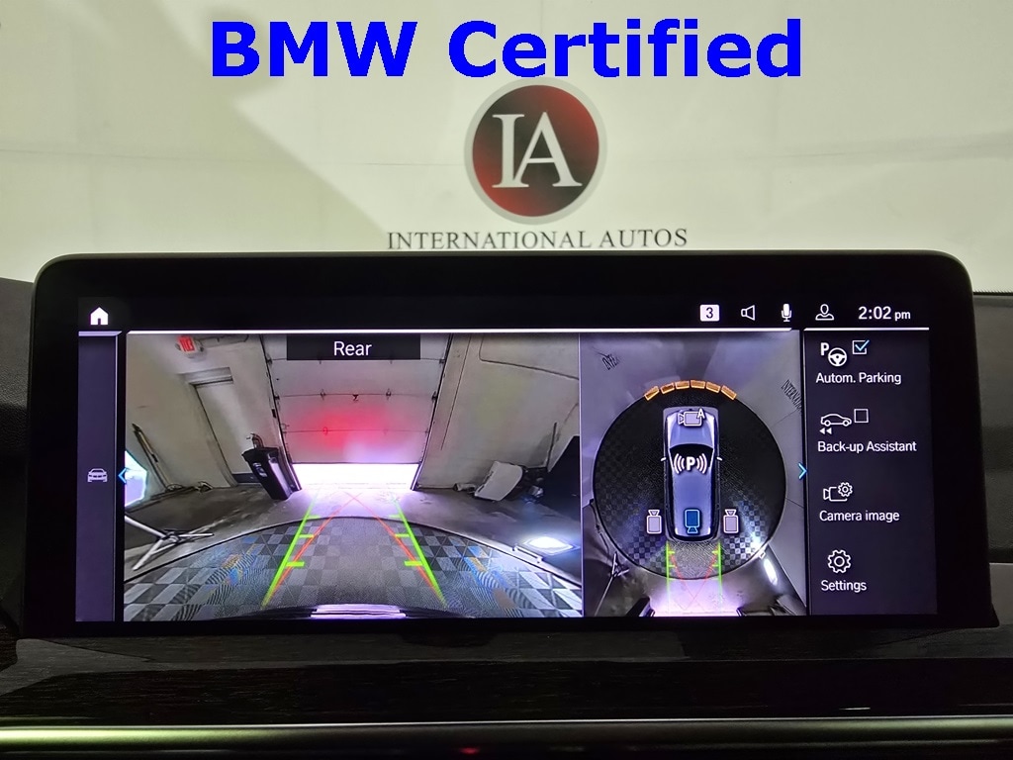Image resolution: width=1013 pixels, height=760 pixels.
Task: Open the Camera image menu item
Action: (858, 502)
